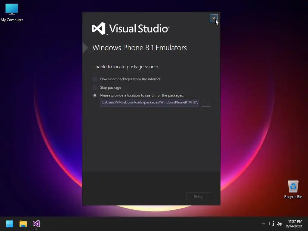Image resolution: width=308 pixels, height=231 pixels.
Task: Open the Recycle Bin desktop icon
Action: 293,189
